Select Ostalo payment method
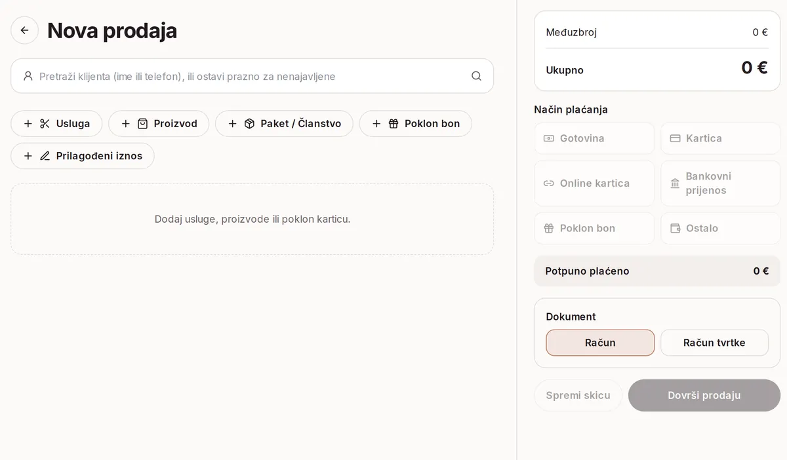 pos(720,228)
